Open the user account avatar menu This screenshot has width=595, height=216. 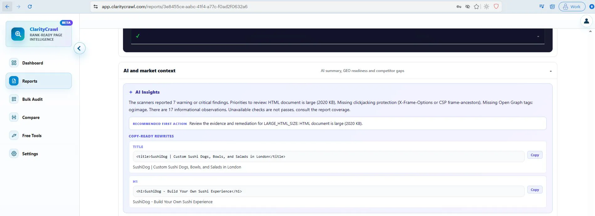pos(587,21)
